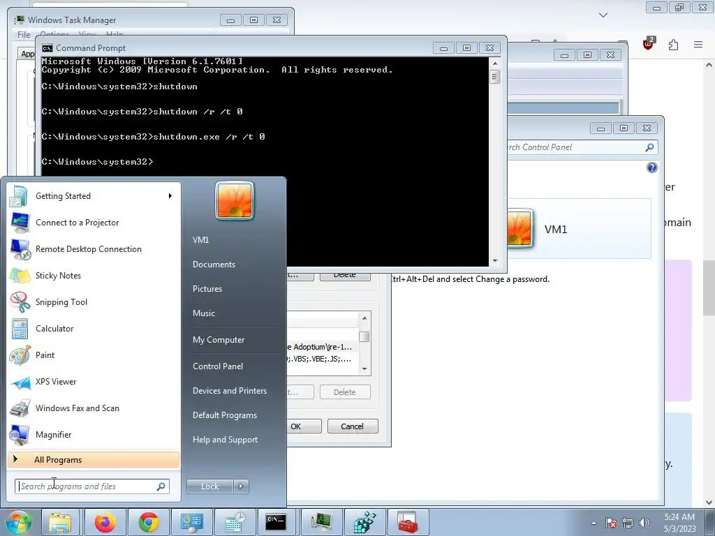Click Cancel in environment variables dialog
Image resolution: width=715 pixels, height=536 pixels.
click(x=353, y=426)
